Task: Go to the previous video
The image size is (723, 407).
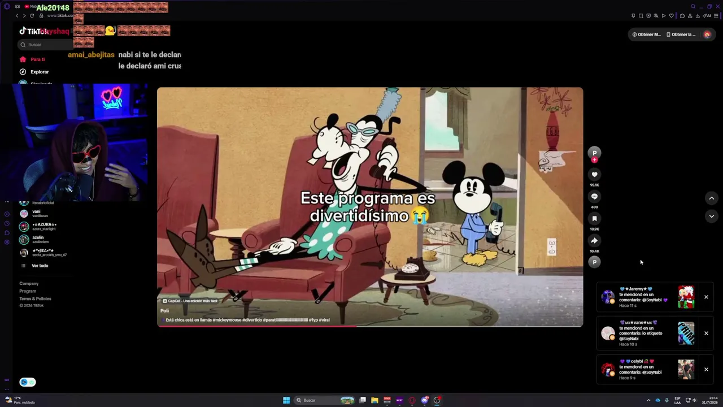Action: tap(712, 198)
